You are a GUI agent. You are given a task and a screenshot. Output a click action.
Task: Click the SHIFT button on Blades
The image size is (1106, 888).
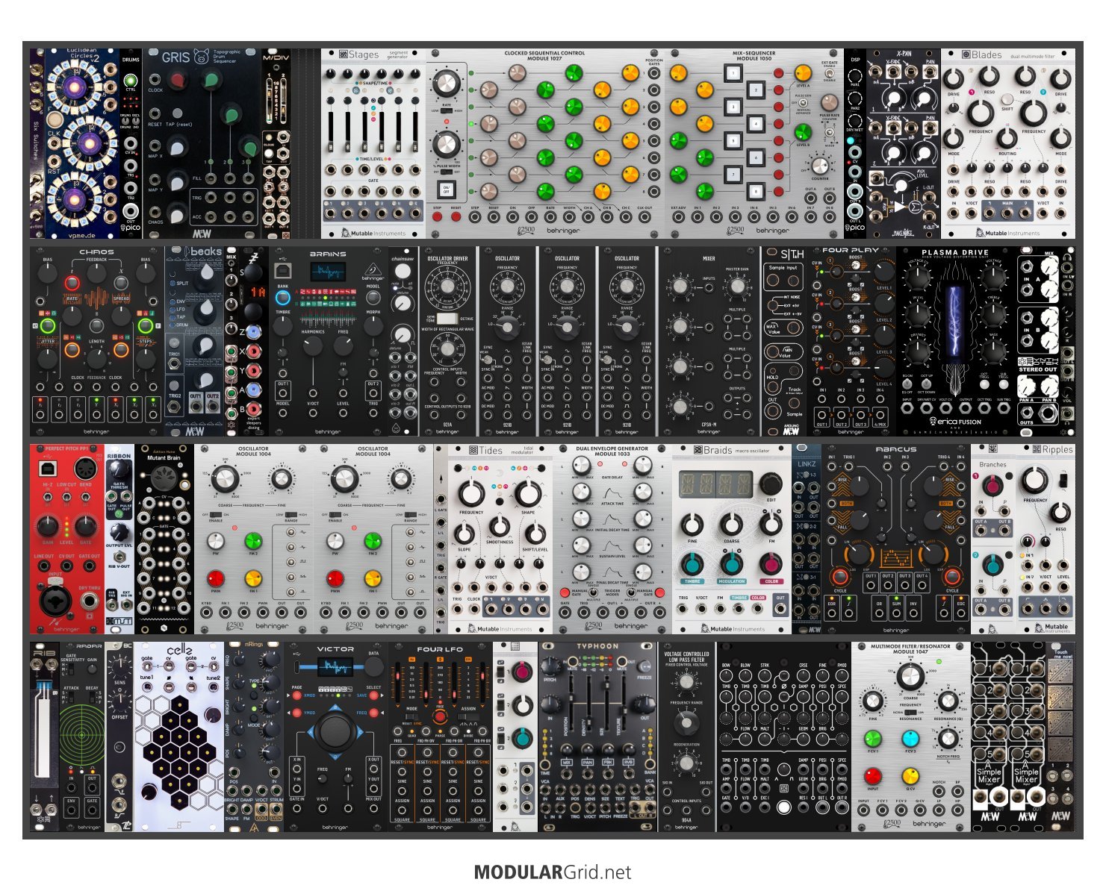(1007, 99)
